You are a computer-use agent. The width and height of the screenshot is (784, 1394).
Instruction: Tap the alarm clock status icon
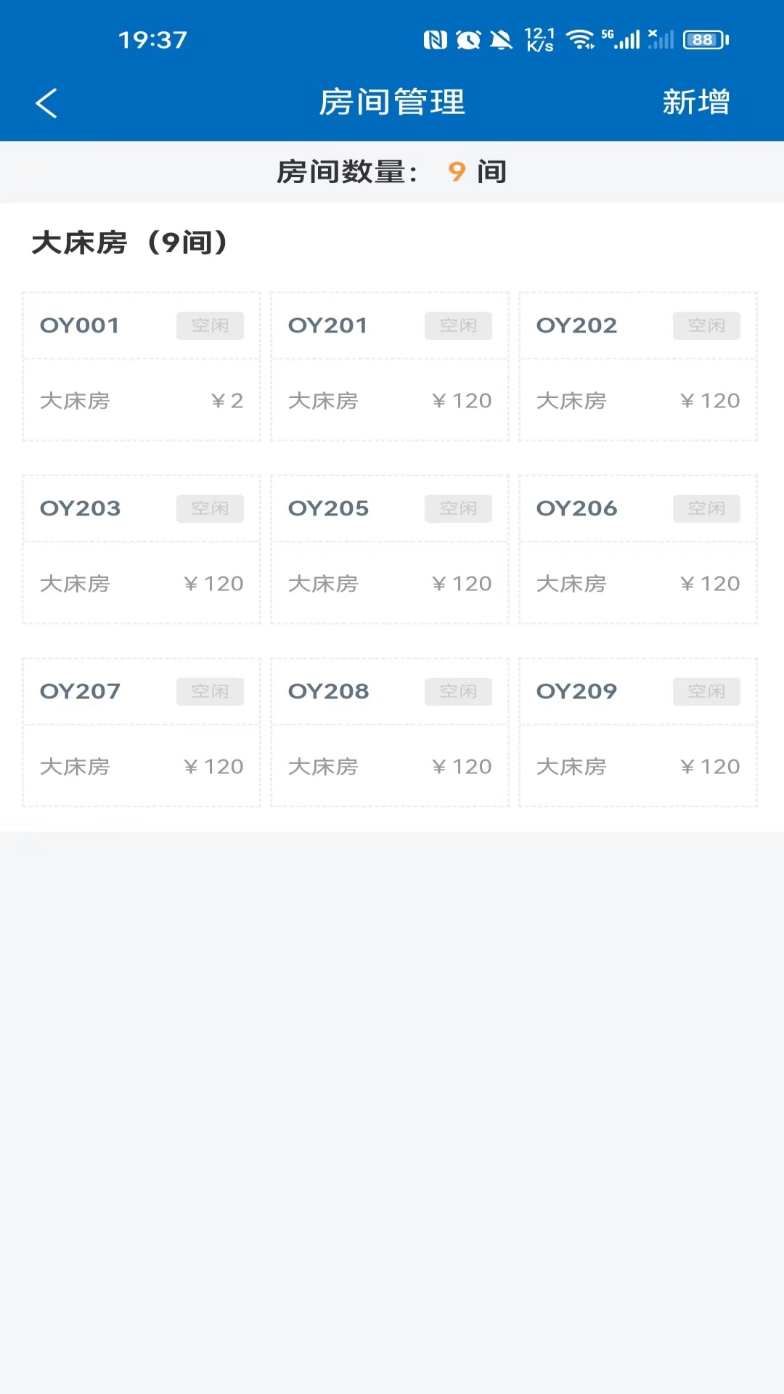click(468, 40)
